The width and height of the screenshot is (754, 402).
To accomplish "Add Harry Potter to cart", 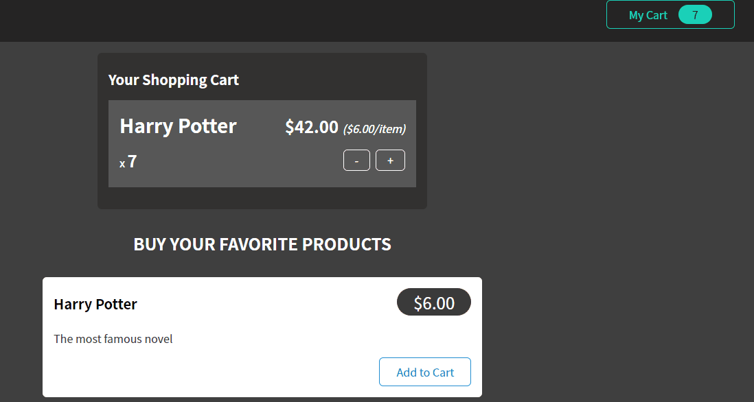I will (424, 372).
